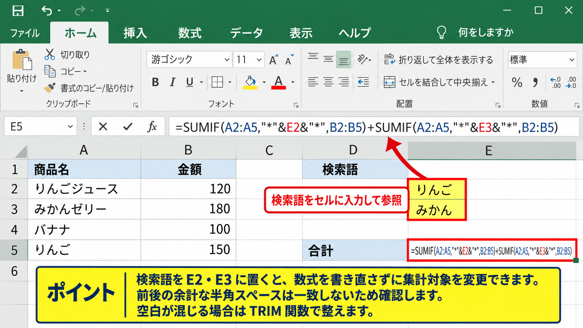Toggle Underline formatting
The width and height of the screenshot is (583, 328).
pyautogui.click(x=190, y=82)
